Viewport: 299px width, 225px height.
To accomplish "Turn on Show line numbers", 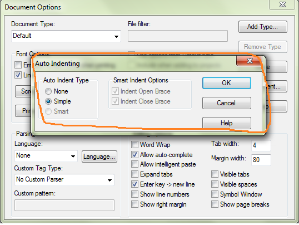I will point(134,194).
